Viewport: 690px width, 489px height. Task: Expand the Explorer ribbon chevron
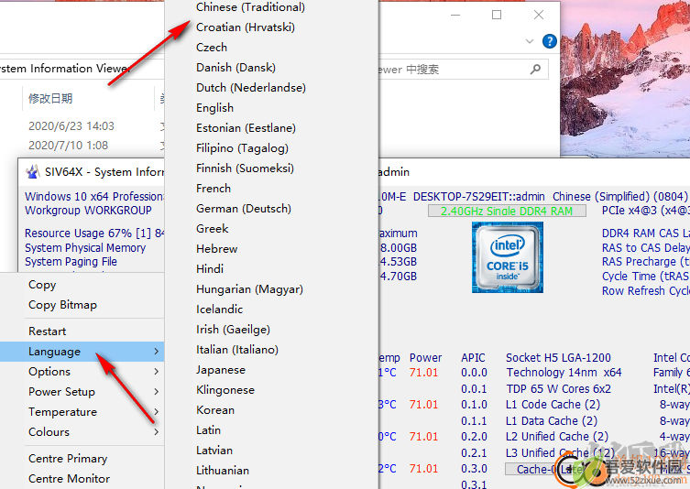point(530,41)
